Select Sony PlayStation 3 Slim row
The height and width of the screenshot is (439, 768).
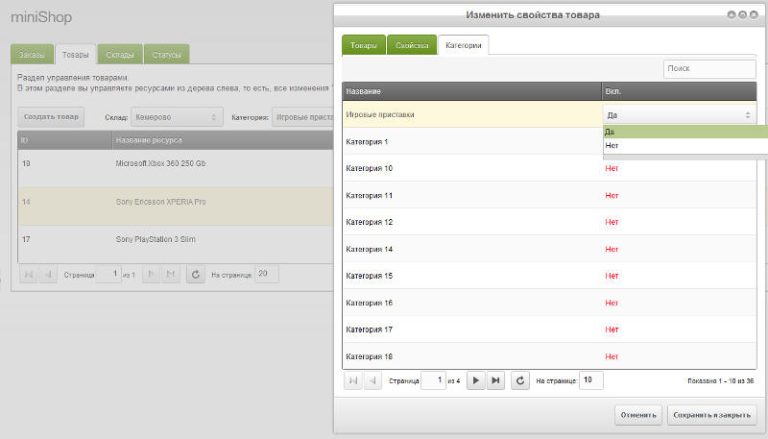(176, 245)
